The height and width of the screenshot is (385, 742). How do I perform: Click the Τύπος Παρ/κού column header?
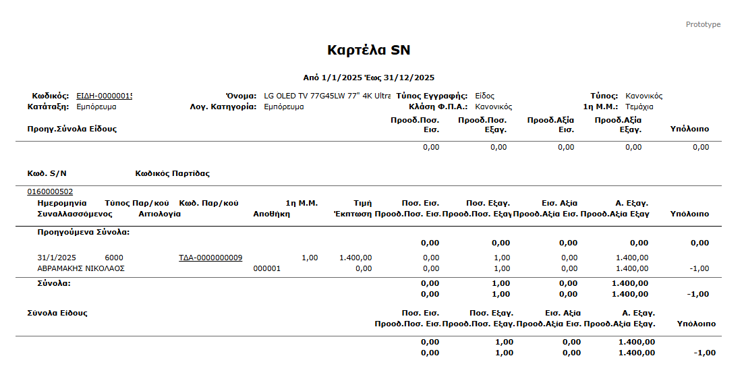click(x=137, y=204)
